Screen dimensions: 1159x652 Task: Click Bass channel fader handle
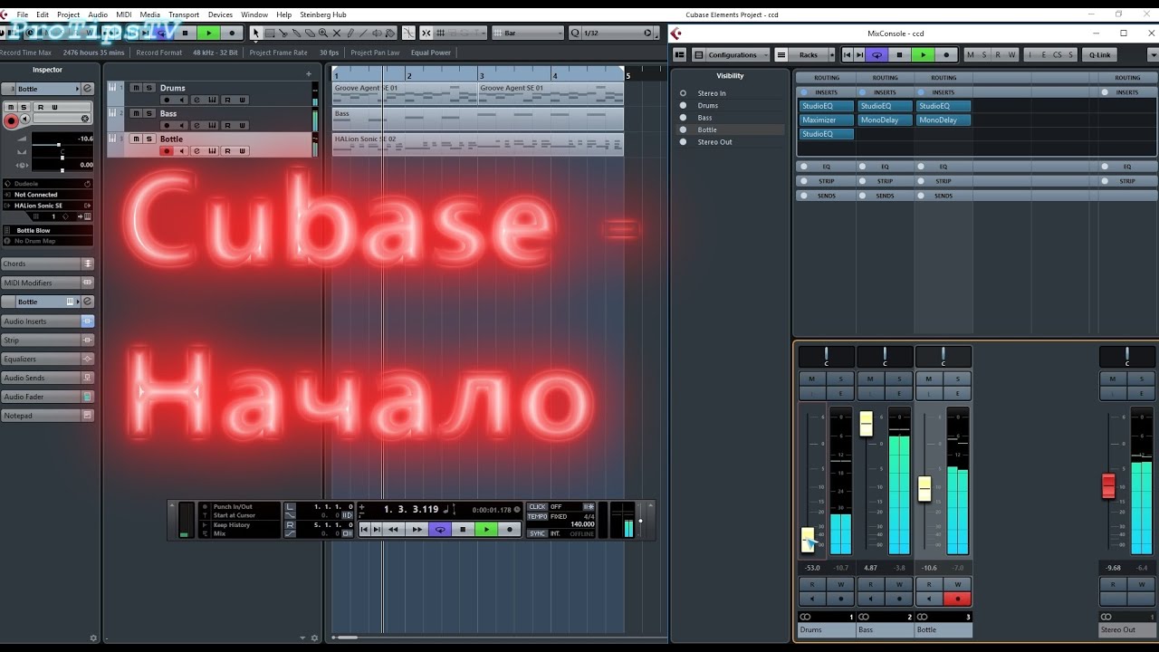(866, 424)
